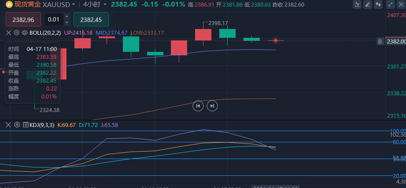Skip to next candle in chart

point(212,105)
